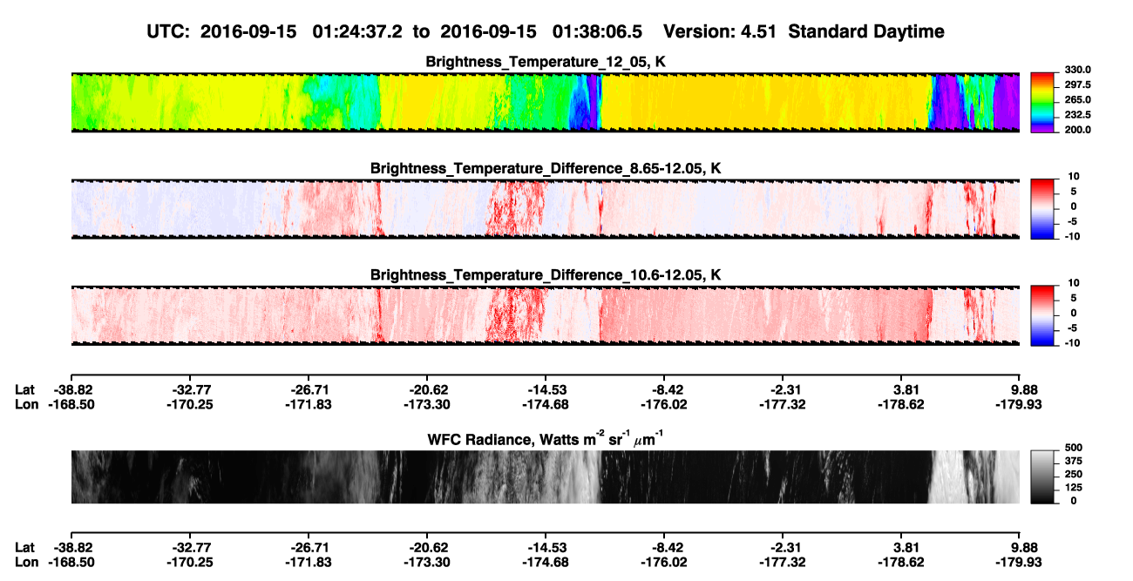Viewport: 1133px width, 581px height.
Task: Click the 250 label on WFC colorbar
Action: coord(1074,474)
